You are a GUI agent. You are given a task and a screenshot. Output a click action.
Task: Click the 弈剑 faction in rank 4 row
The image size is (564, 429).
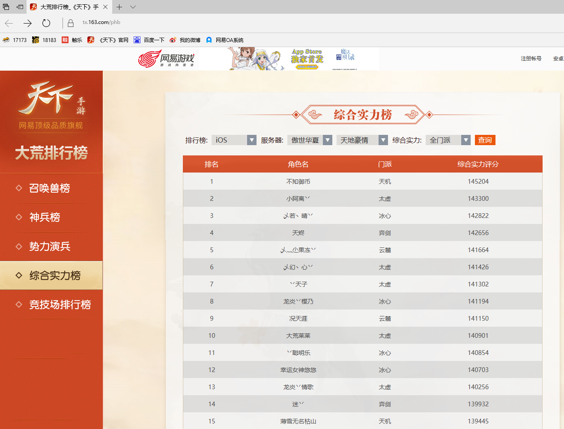[385, 233]
